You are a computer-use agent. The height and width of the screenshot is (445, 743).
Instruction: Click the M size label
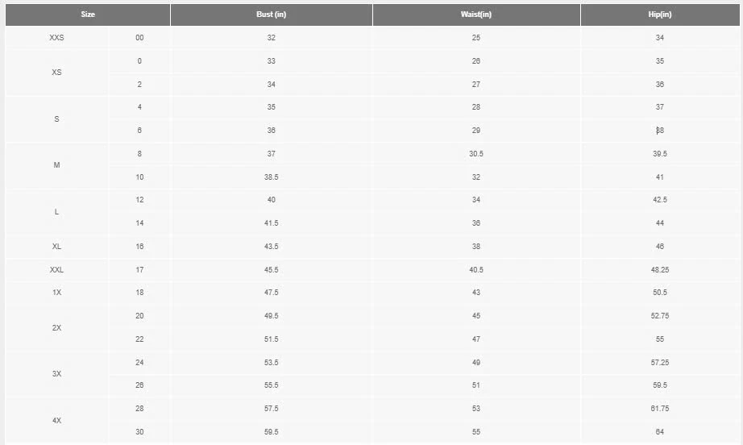point(56,165)
